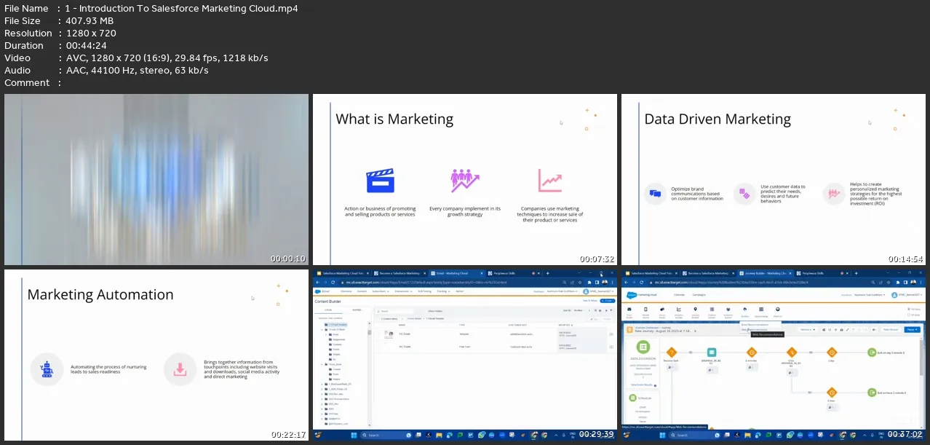Open the Campaigns menu in Journey Builder frame
This screenshot has width=930, height=445.
(699, 295)
